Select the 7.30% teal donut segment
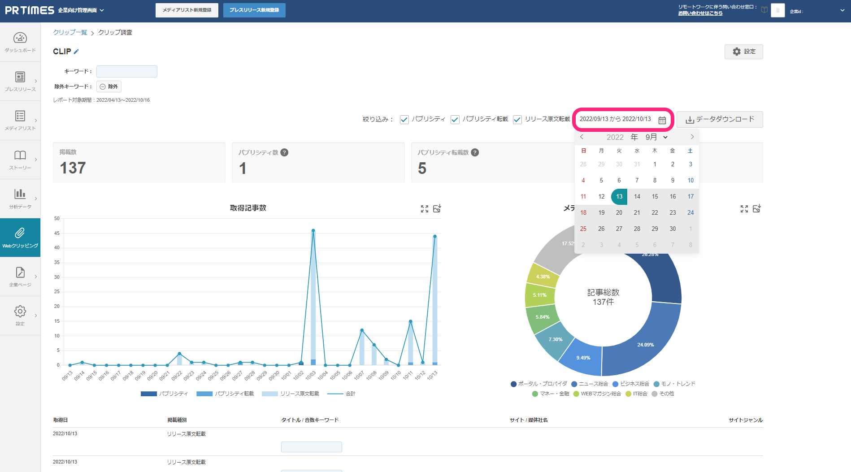Viewport: 851px width, 472px height. [x=555, y=339]
